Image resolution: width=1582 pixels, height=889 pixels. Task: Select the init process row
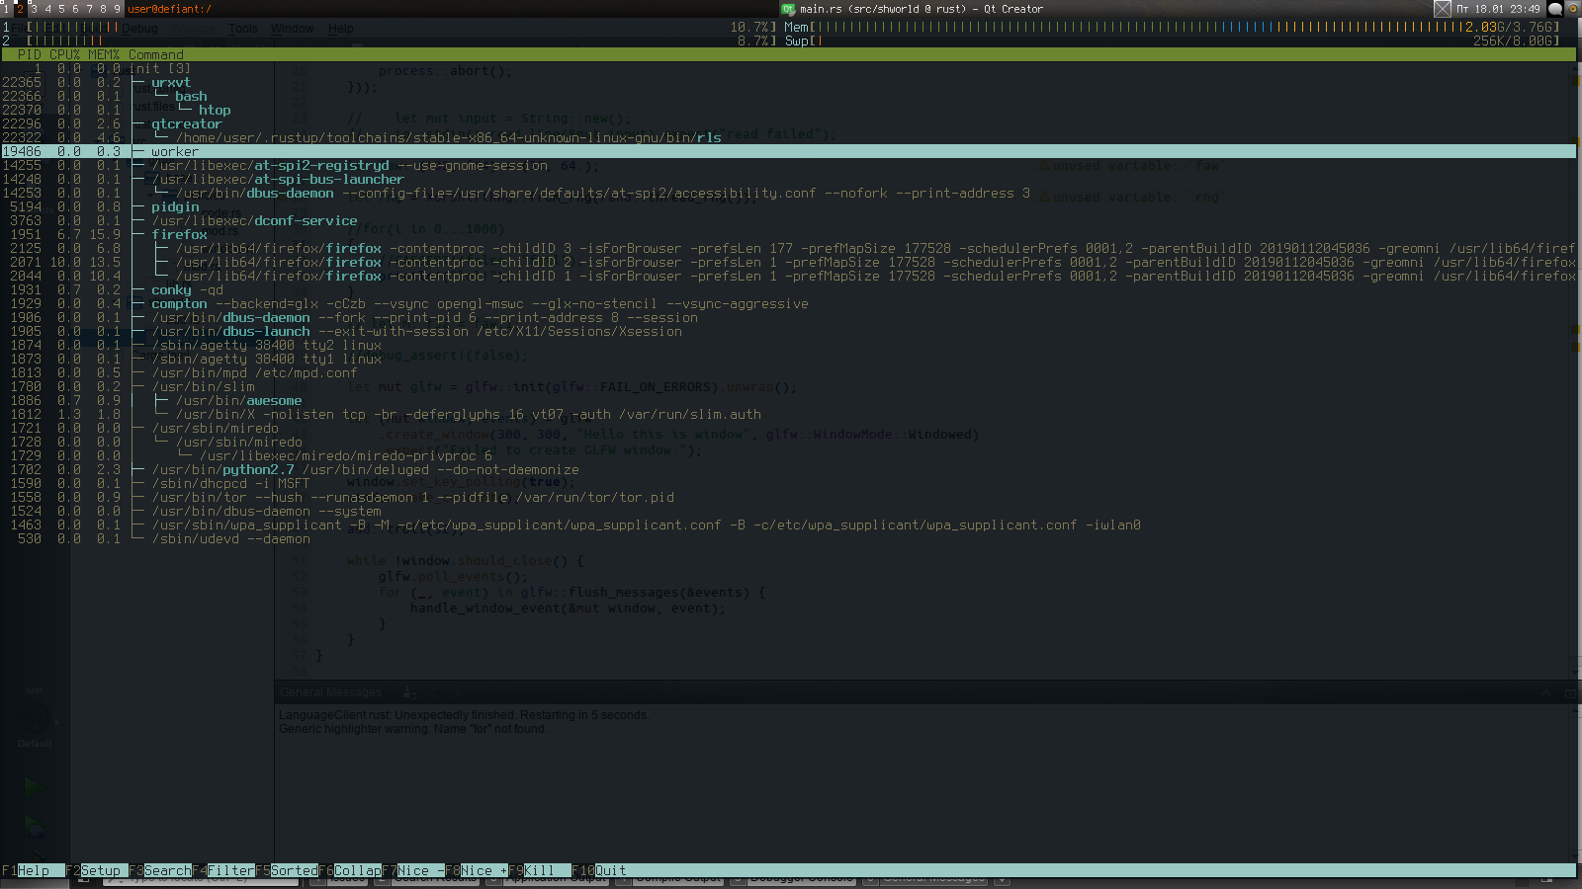[x=788, y=68]
